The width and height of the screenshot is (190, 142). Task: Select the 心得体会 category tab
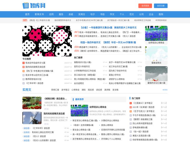point(75,90)
